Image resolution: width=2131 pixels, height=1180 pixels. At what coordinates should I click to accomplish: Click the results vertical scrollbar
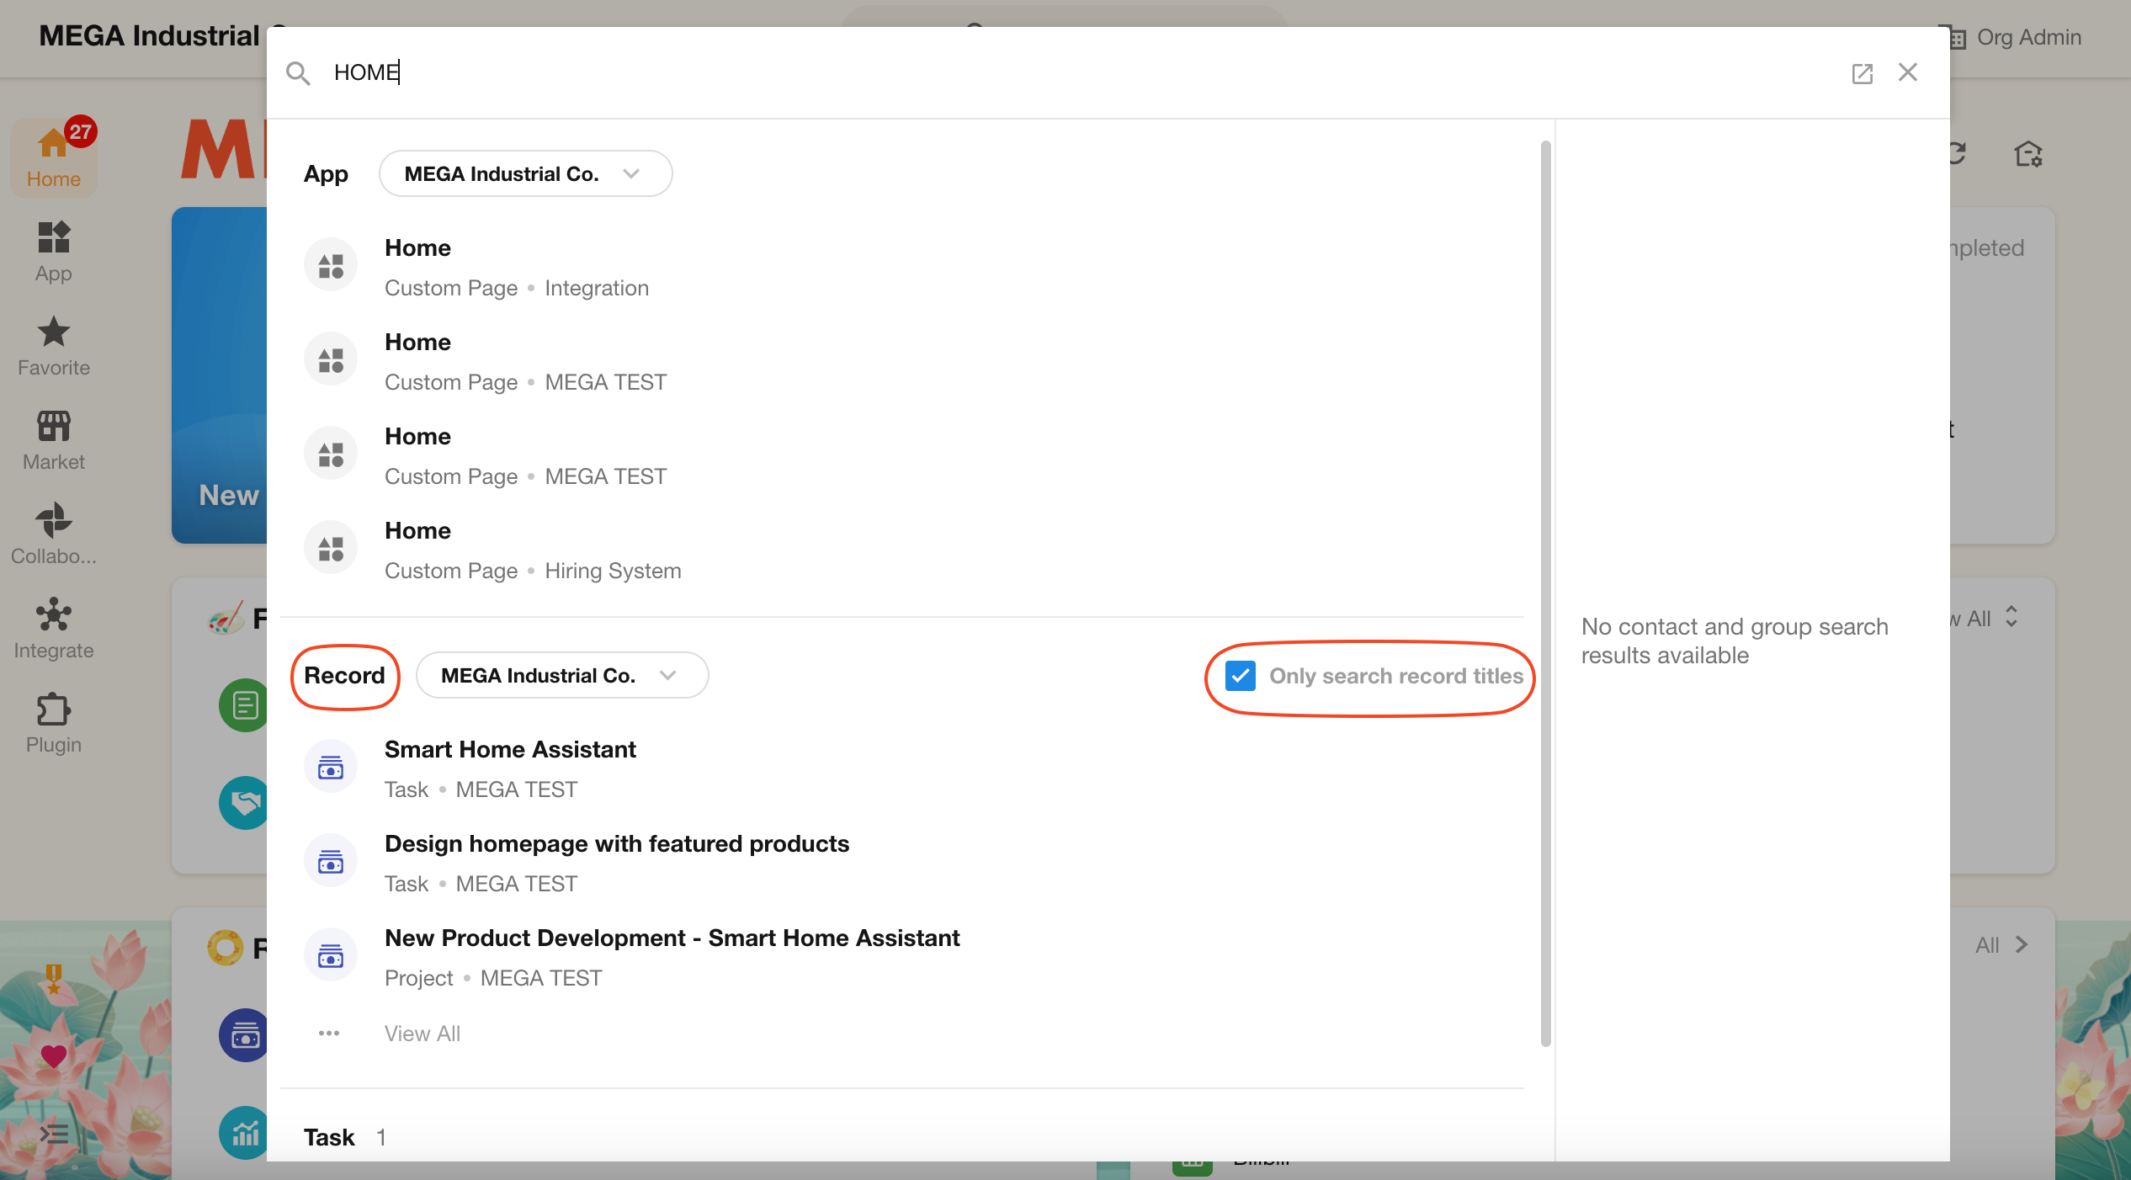(1545, 589)
